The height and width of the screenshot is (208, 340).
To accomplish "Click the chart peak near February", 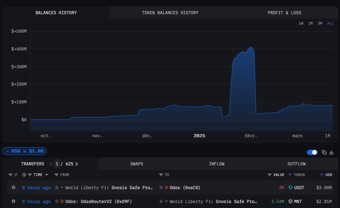I will tap(251, 47).
